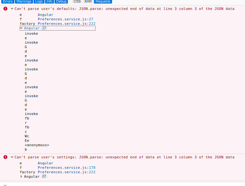Image resolution: width=245 pixels, height=186 pixels.
Task: Click the red error icon on the defaults parse error
Action: pyautogui.click(x=5, y=9)
